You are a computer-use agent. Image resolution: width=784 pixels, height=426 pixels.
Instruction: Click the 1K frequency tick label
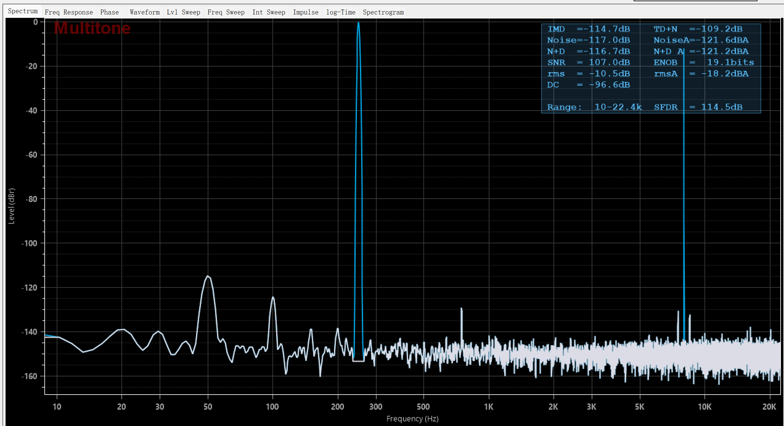pos(489,407)
